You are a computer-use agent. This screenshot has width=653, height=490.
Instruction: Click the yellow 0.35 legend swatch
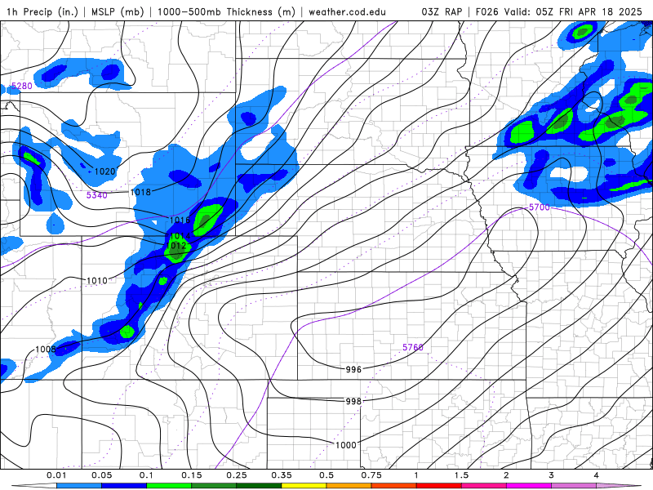point(304,486)
